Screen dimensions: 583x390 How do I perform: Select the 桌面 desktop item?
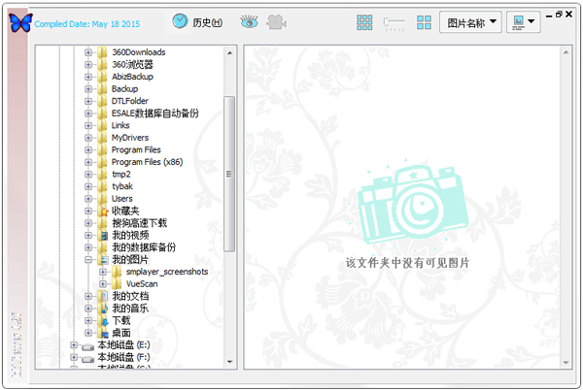[120, 333]
